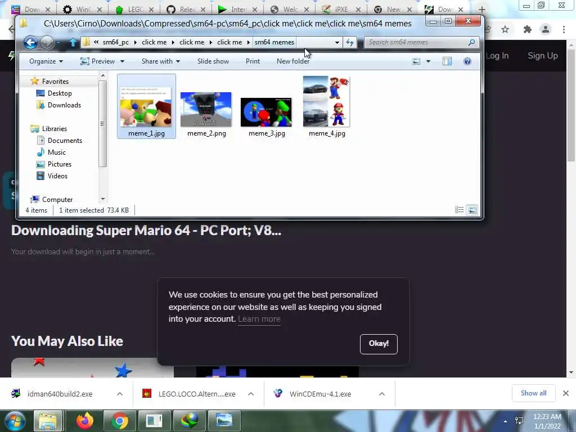This screenshot has width=576, height=432.
Task: Expand the Preview dropdown arrow
Action: click(x=122, y=61)
